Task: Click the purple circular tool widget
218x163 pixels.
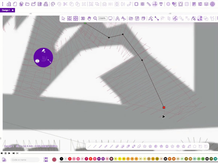Action: click(43, 58)
